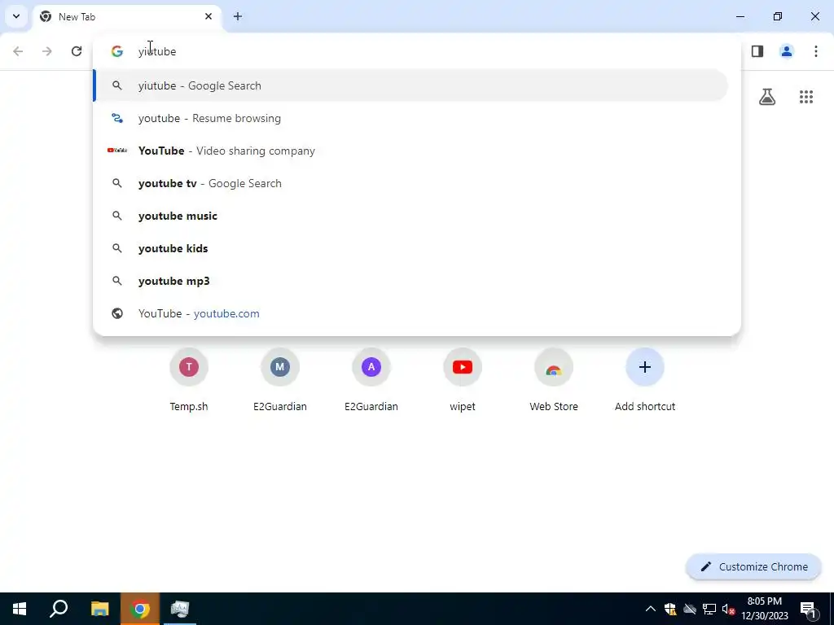834x625 pixels.
Task: Open the notification center icon
Action: tap(808, 609)
